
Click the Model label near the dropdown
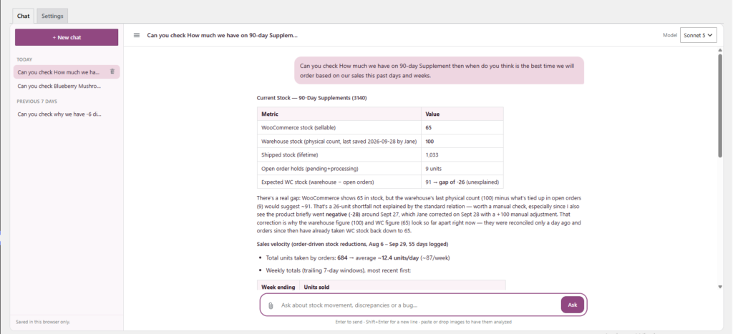[669, 35]
